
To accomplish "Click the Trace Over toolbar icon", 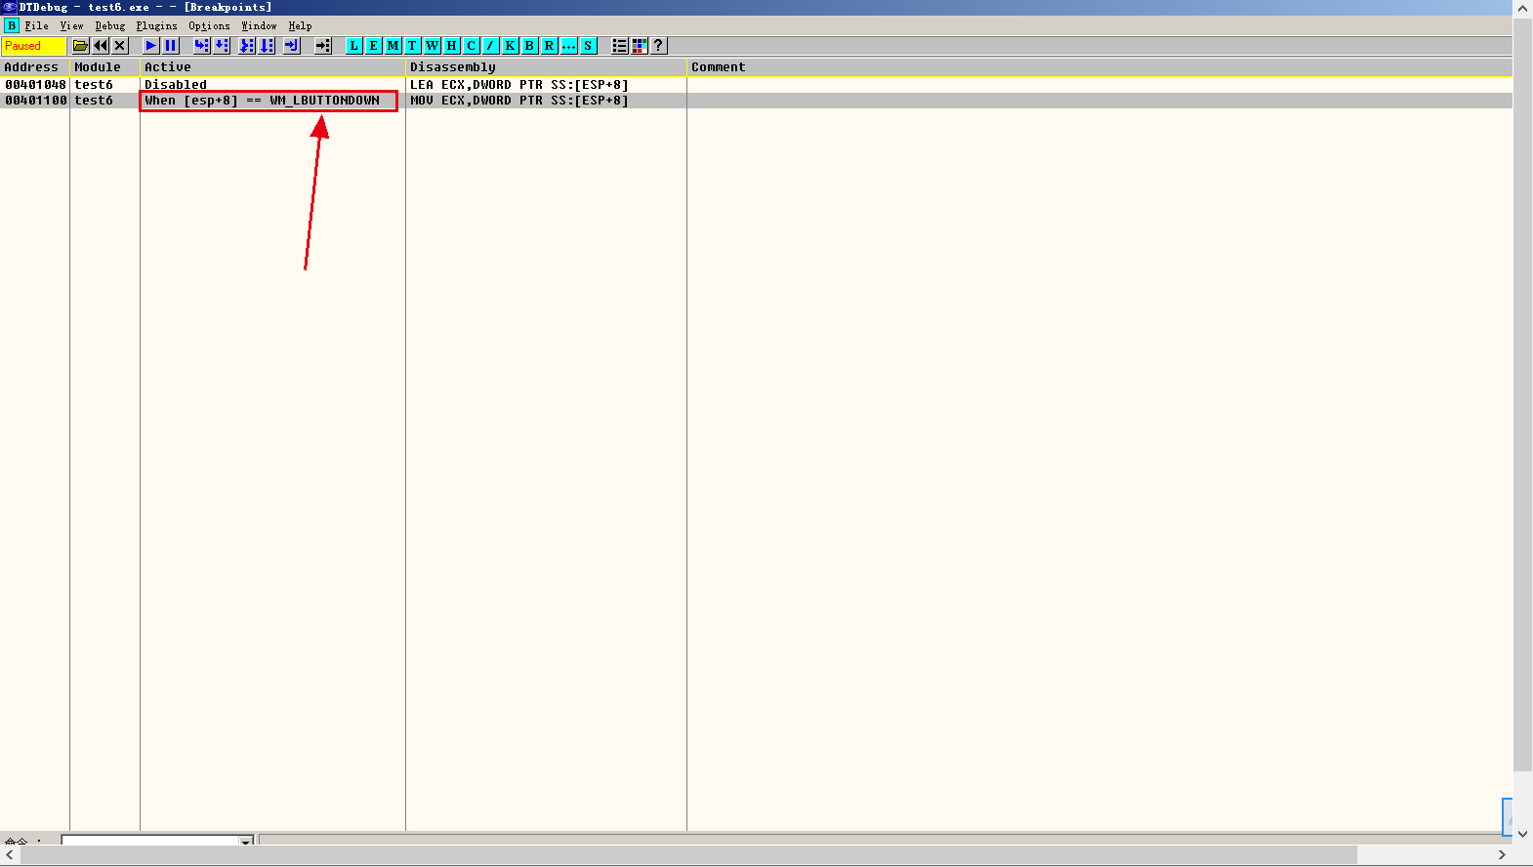I will 267,46.
